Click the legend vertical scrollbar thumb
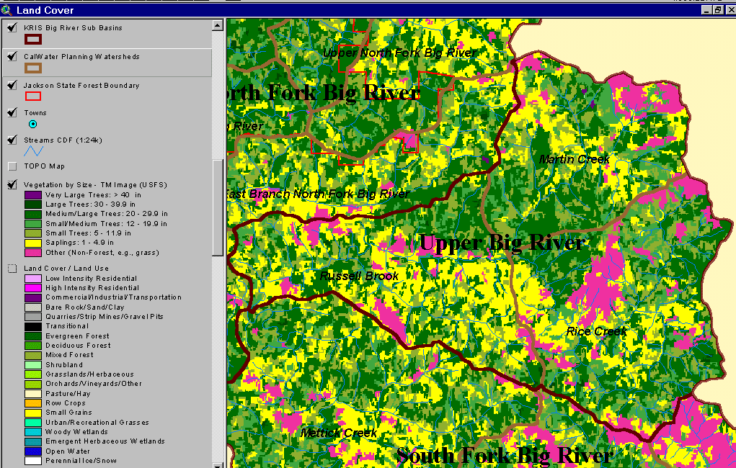 point(217,208)
